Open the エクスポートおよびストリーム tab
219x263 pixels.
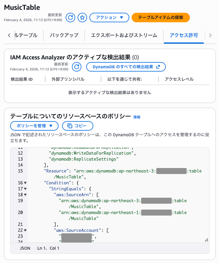[x=125, y=35]
